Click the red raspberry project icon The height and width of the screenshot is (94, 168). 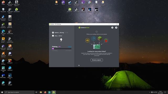point(106,40)
